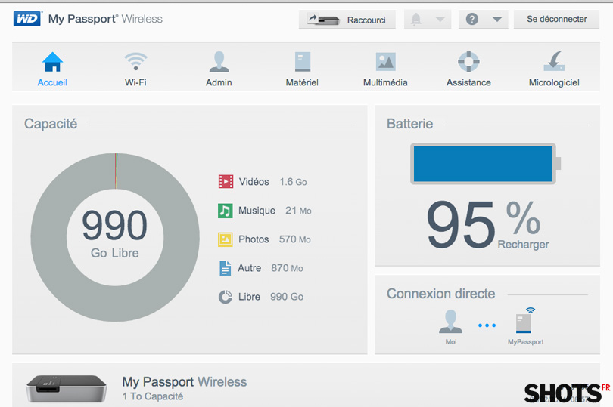Click the My Passport Wireless footer device name
613x407 pixels.
click(x=185, y=381)
